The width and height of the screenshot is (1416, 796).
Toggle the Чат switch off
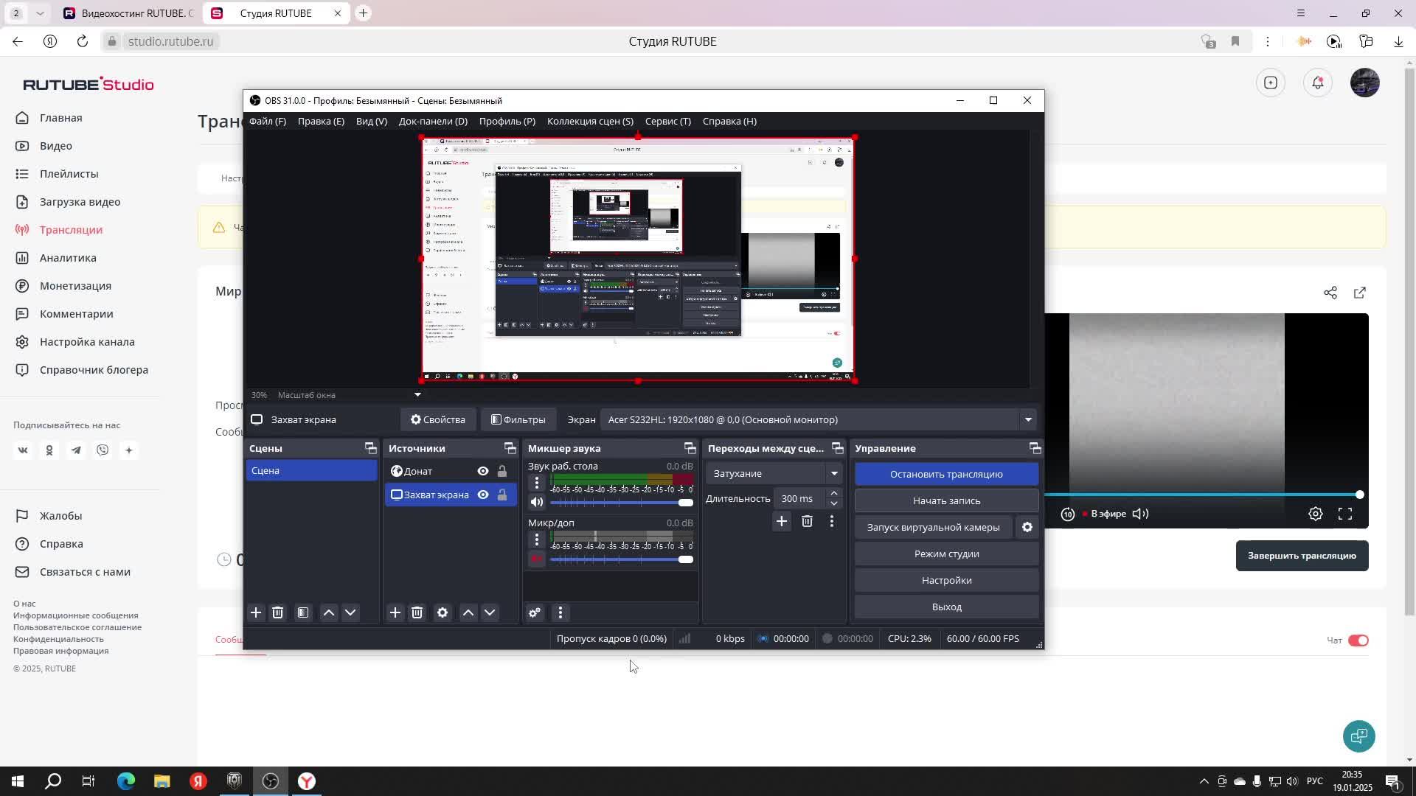point(1358,640)
